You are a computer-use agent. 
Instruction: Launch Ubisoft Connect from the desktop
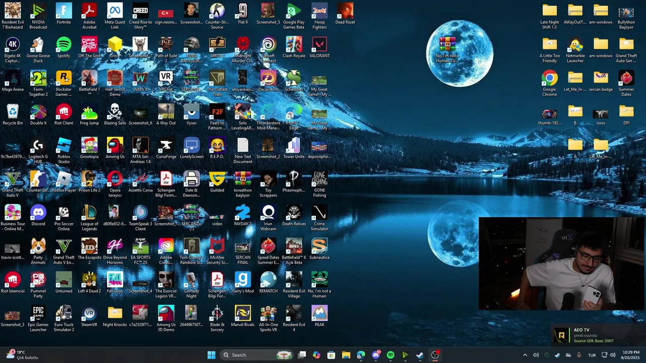click(268, 50)
